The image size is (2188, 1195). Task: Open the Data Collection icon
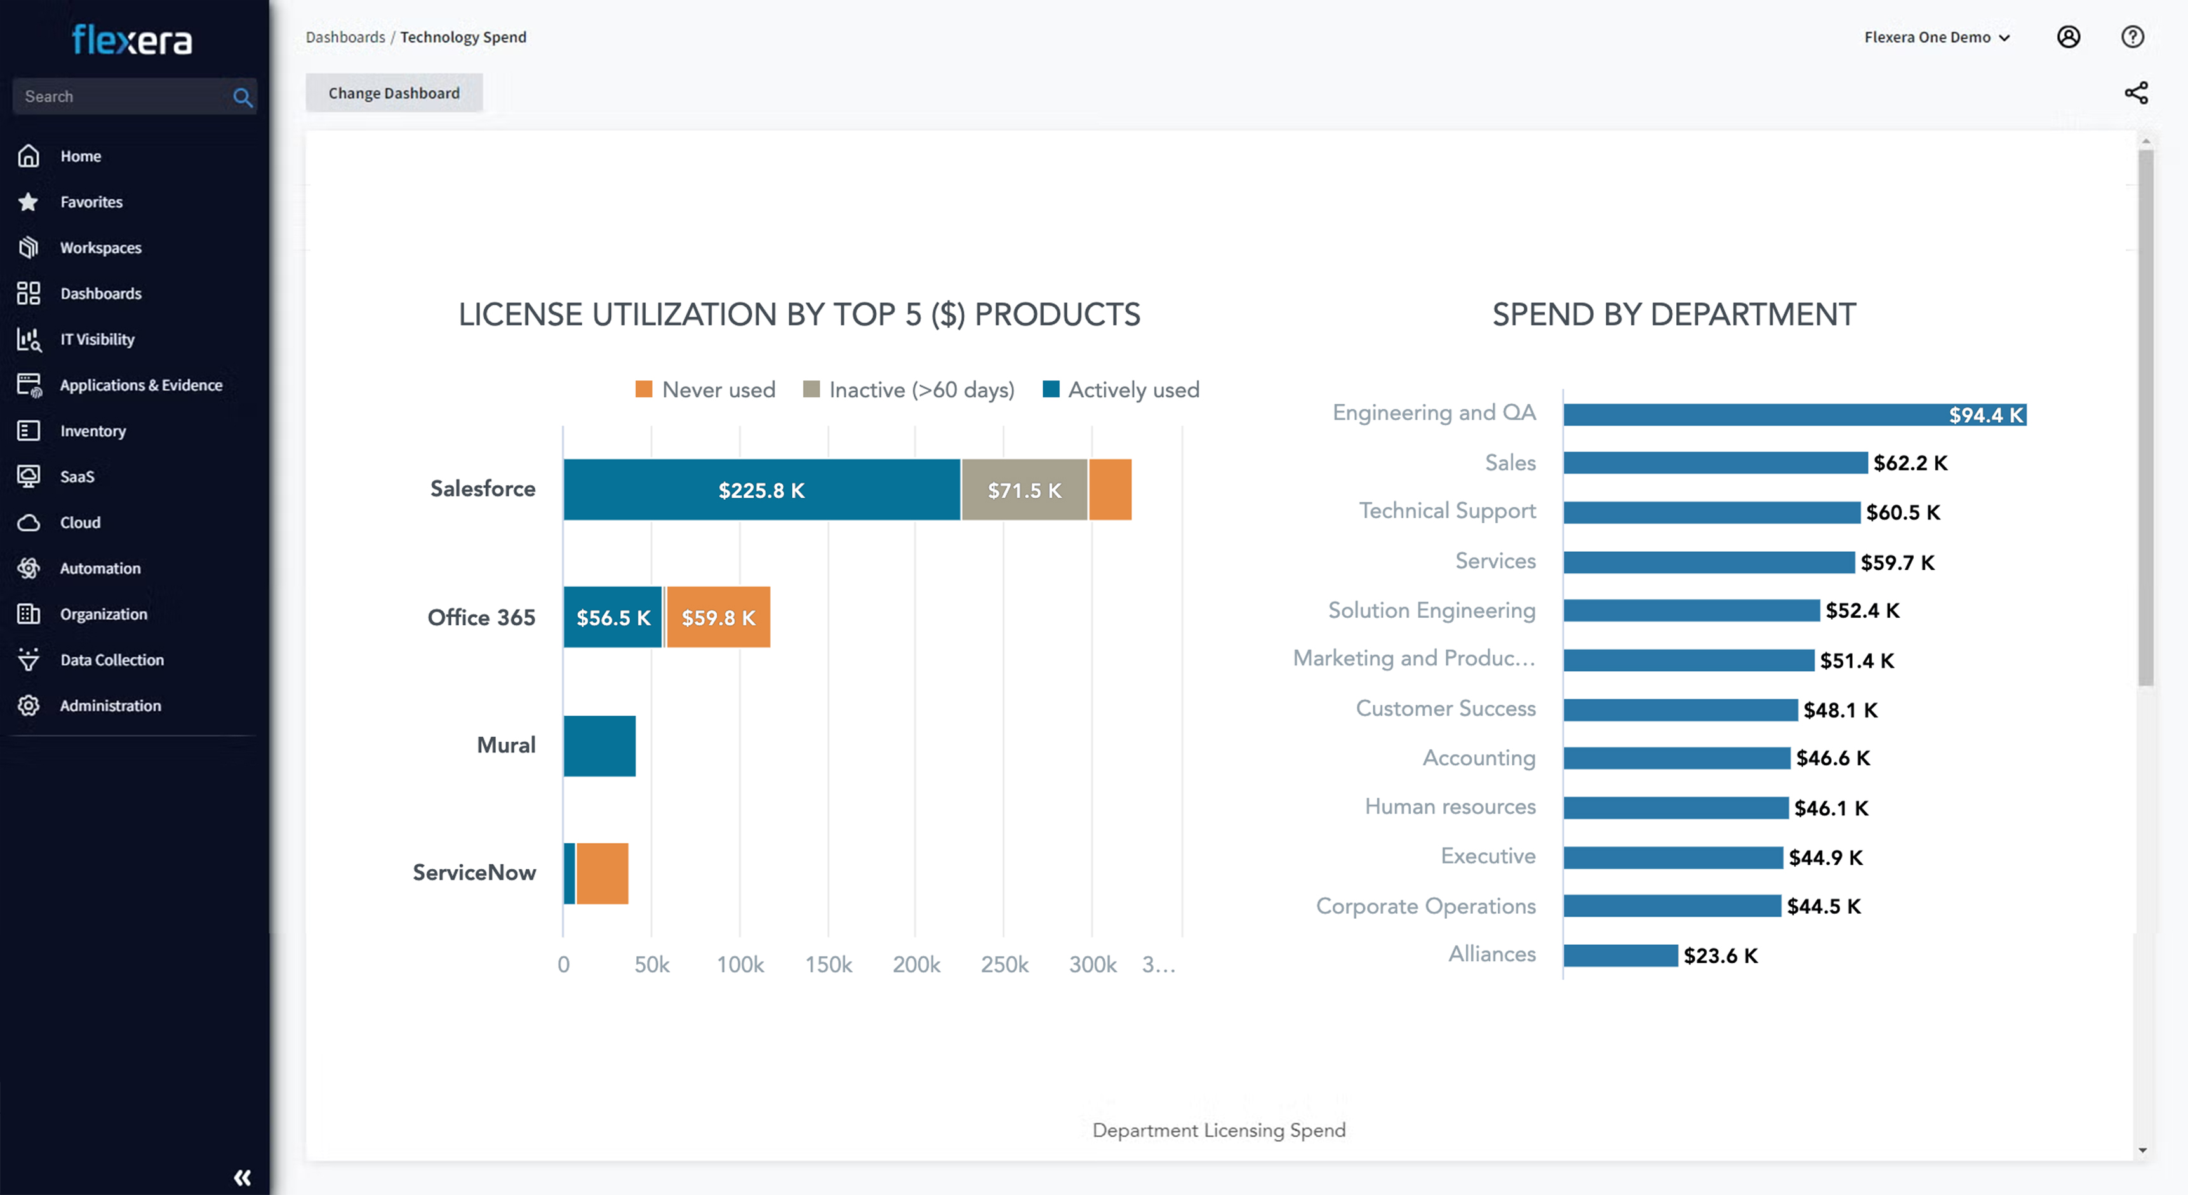29,660
